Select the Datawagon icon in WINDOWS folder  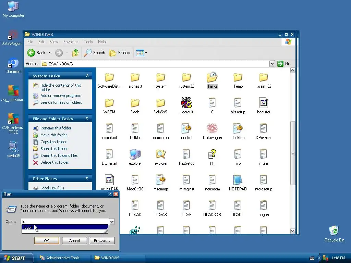212,128
